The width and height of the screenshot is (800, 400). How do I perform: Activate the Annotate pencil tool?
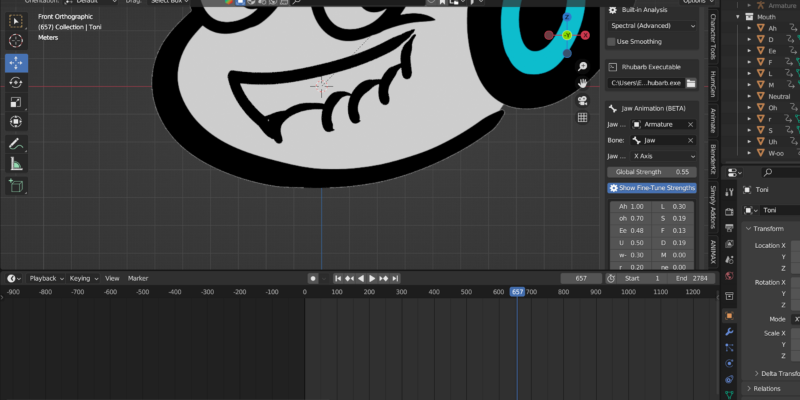point(16,144)
